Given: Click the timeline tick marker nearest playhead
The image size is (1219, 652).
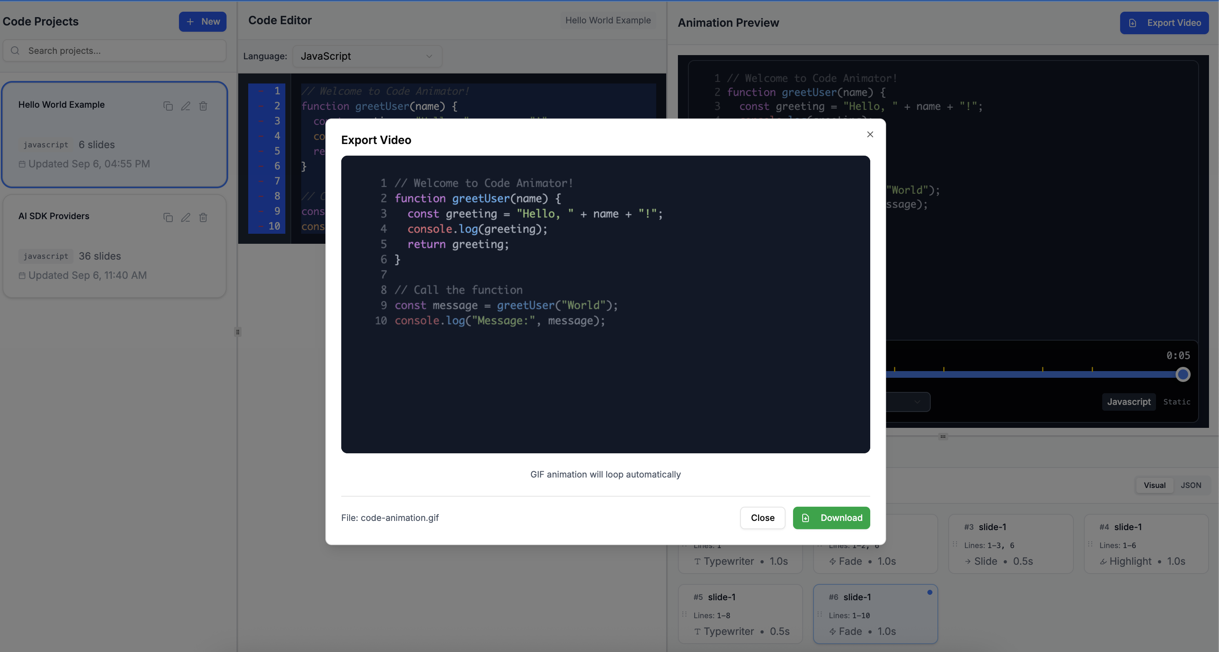Looking at the screenshot, I should coord(1092,369).
